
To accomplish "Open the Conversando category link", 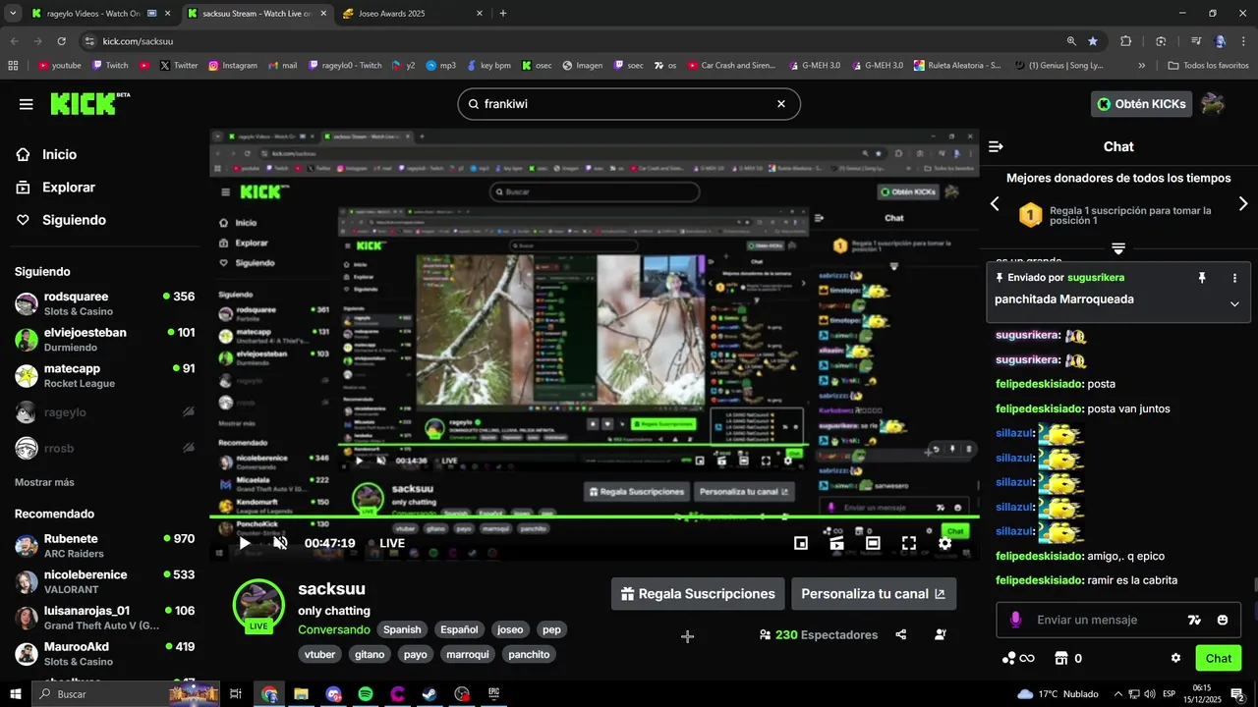I will coord(334,629).
